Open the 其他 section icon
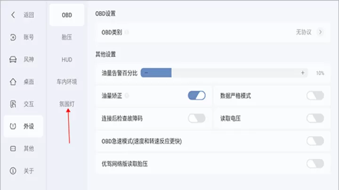This screenshot has width=339, height=190. [x=13, y=149]
